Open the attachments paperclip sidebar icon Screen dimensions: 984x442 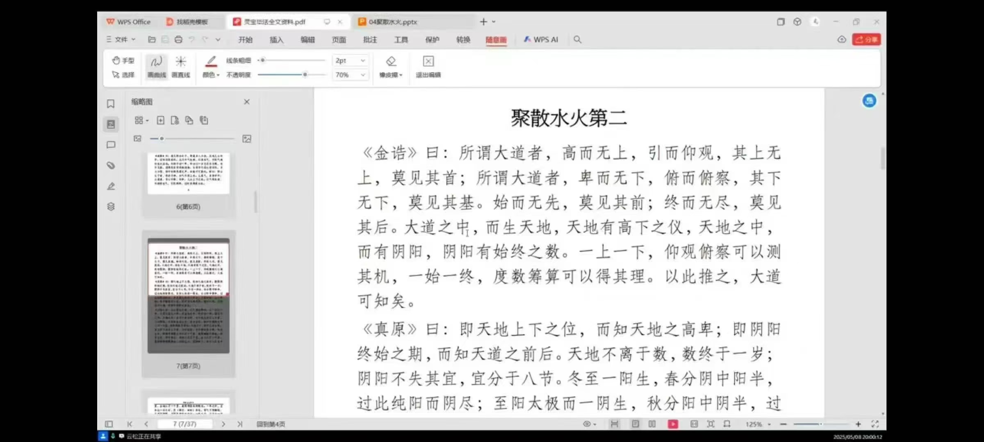pyautogui.click(x=111, y=165)
